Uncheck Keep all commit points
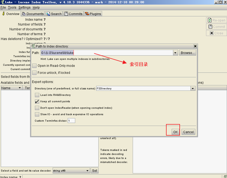Viewport: 227px width, 178px height. coord(37,101)
